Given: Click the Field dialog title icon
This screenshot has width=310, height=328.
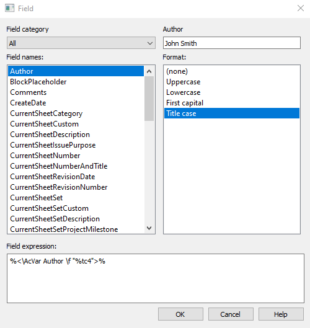Looking at the screenshot, I should [x=10, y=8].
